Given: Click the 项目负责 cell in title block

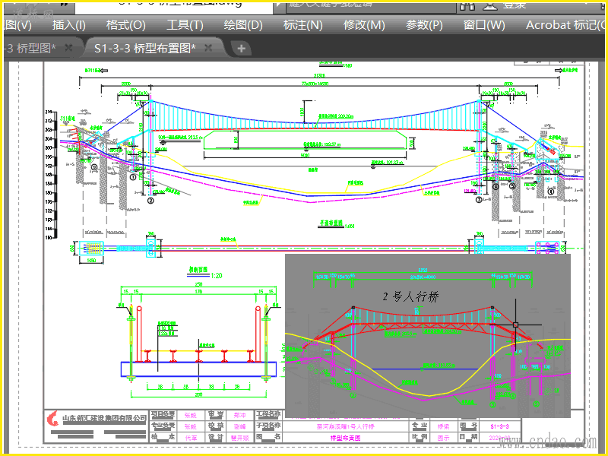Looking at the screenshot, I should (163, 414).
